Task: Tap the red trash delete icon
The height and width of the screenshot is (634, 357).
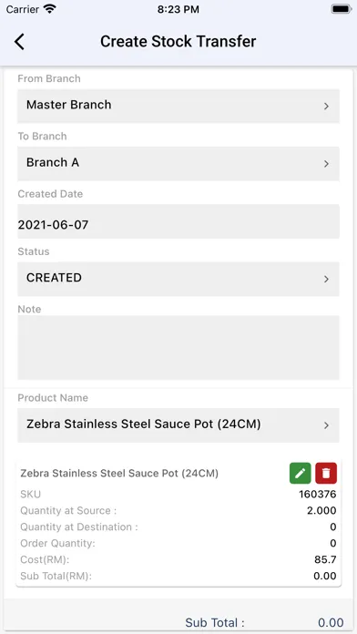Action: point(326,473)
